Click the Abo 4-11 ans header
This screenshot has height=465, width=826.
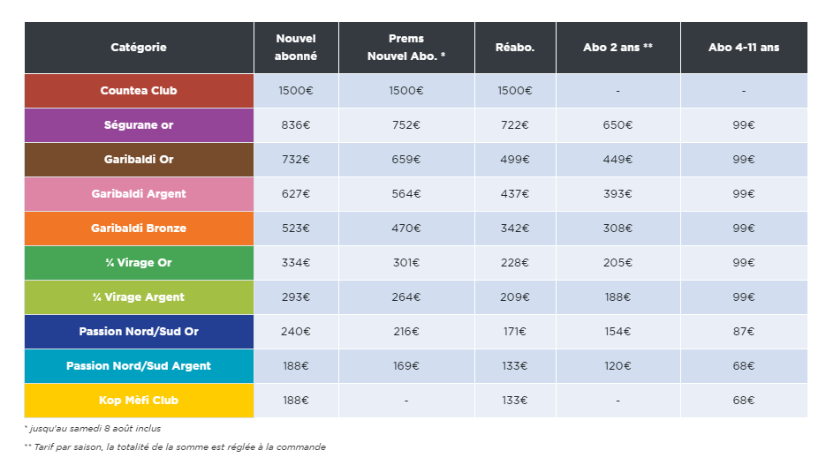pos(744,48)
